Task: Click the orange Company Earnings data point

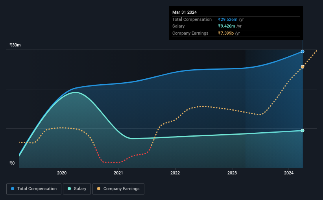Action: coord(303,67)
